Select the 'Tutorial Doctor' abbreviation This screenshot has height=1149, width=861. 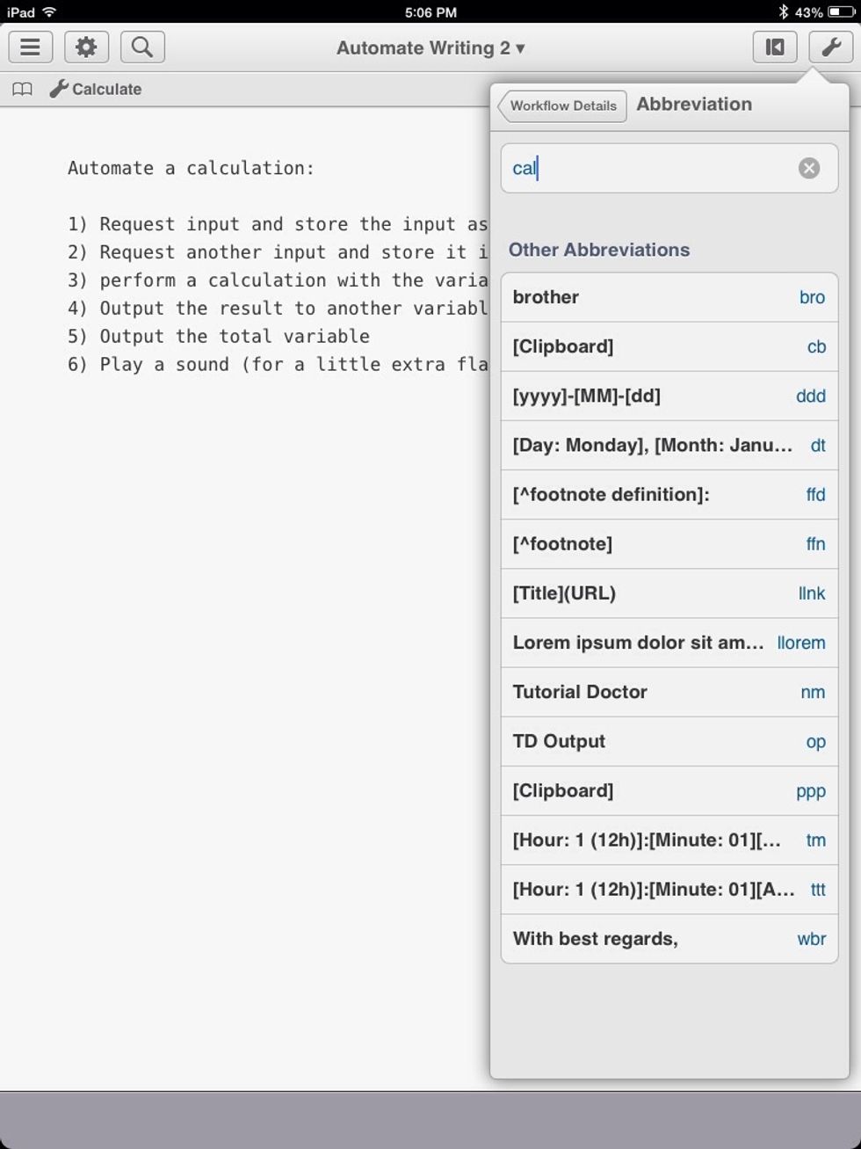point(670,692)
